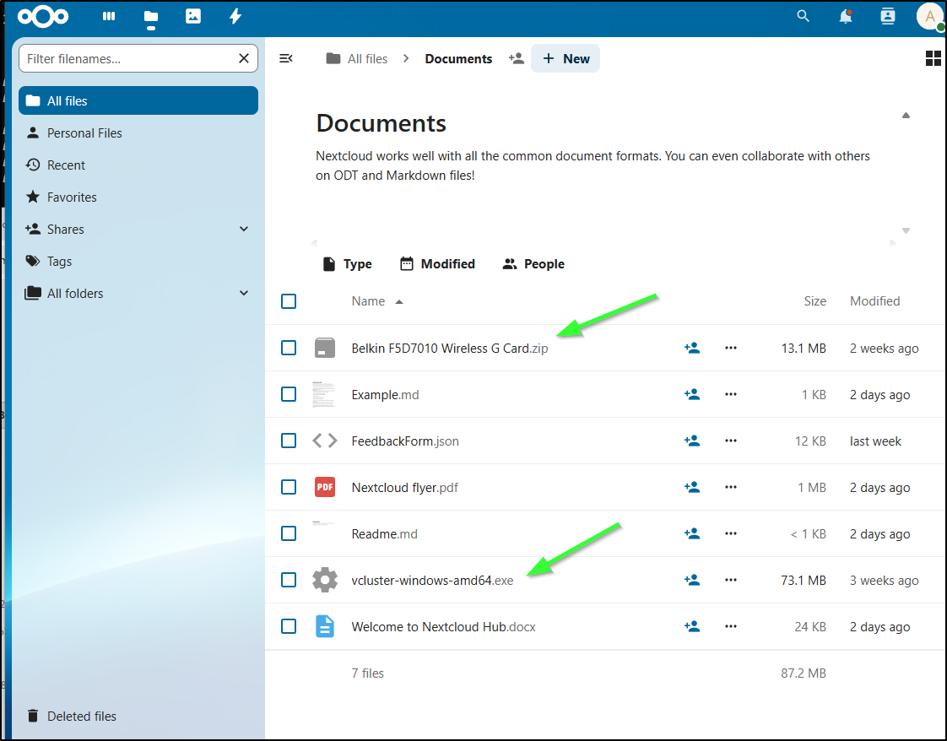The height and width of the screenshot is (741, 947).
Task: Open the Photos app icon in top bar
Action: pyautogui.click(x=193, y=16)
